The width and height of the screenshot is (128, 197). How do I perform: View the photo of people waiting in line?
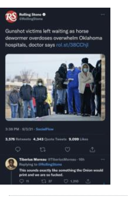55,87
